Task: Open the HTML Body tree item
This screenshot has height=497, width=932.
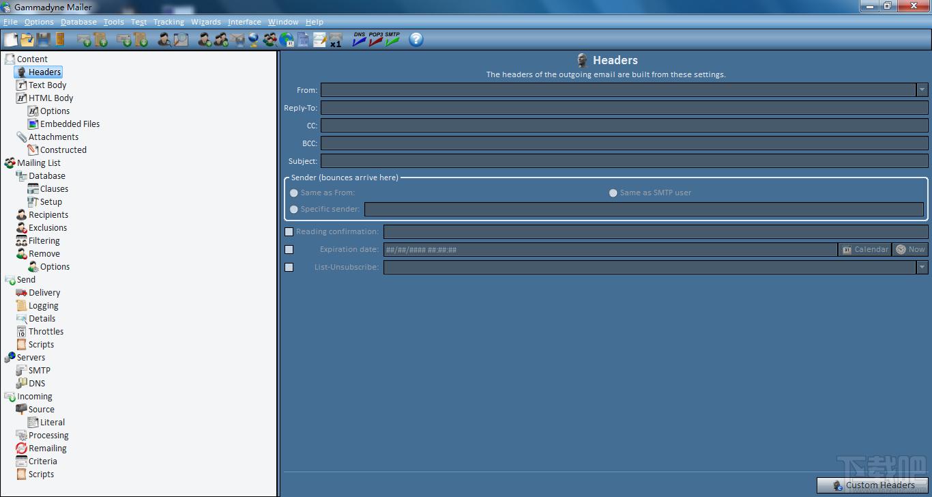Action: click(x=44, y=98)
